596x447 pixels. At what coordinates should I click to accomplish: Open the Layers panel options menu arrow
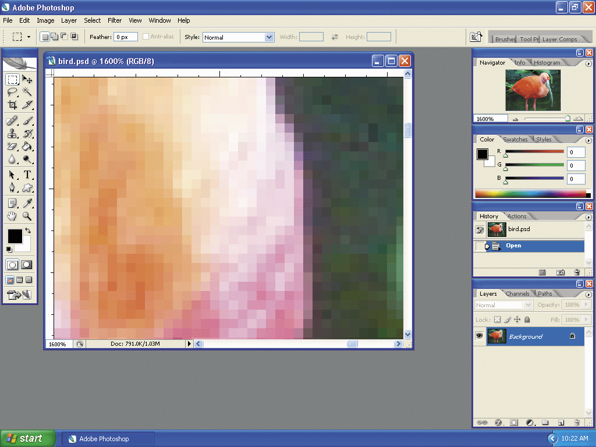588,295
